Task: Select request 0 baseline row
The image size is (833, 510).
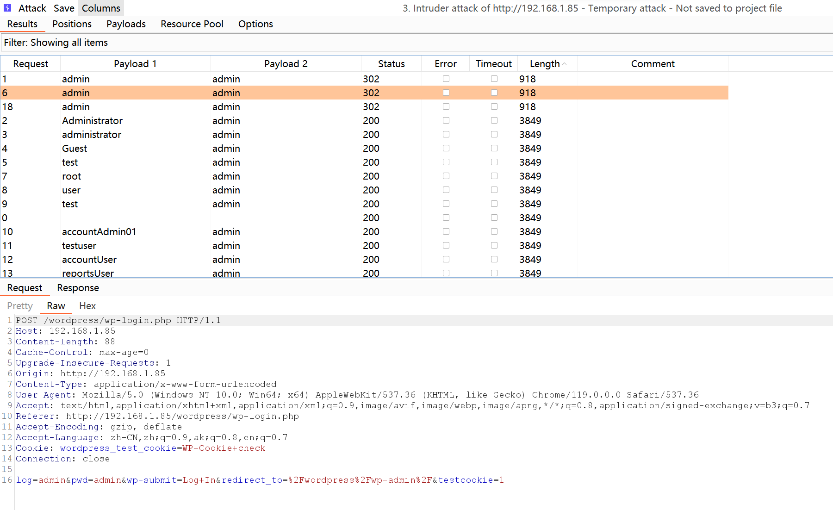Action: click(x=364, y=218)
